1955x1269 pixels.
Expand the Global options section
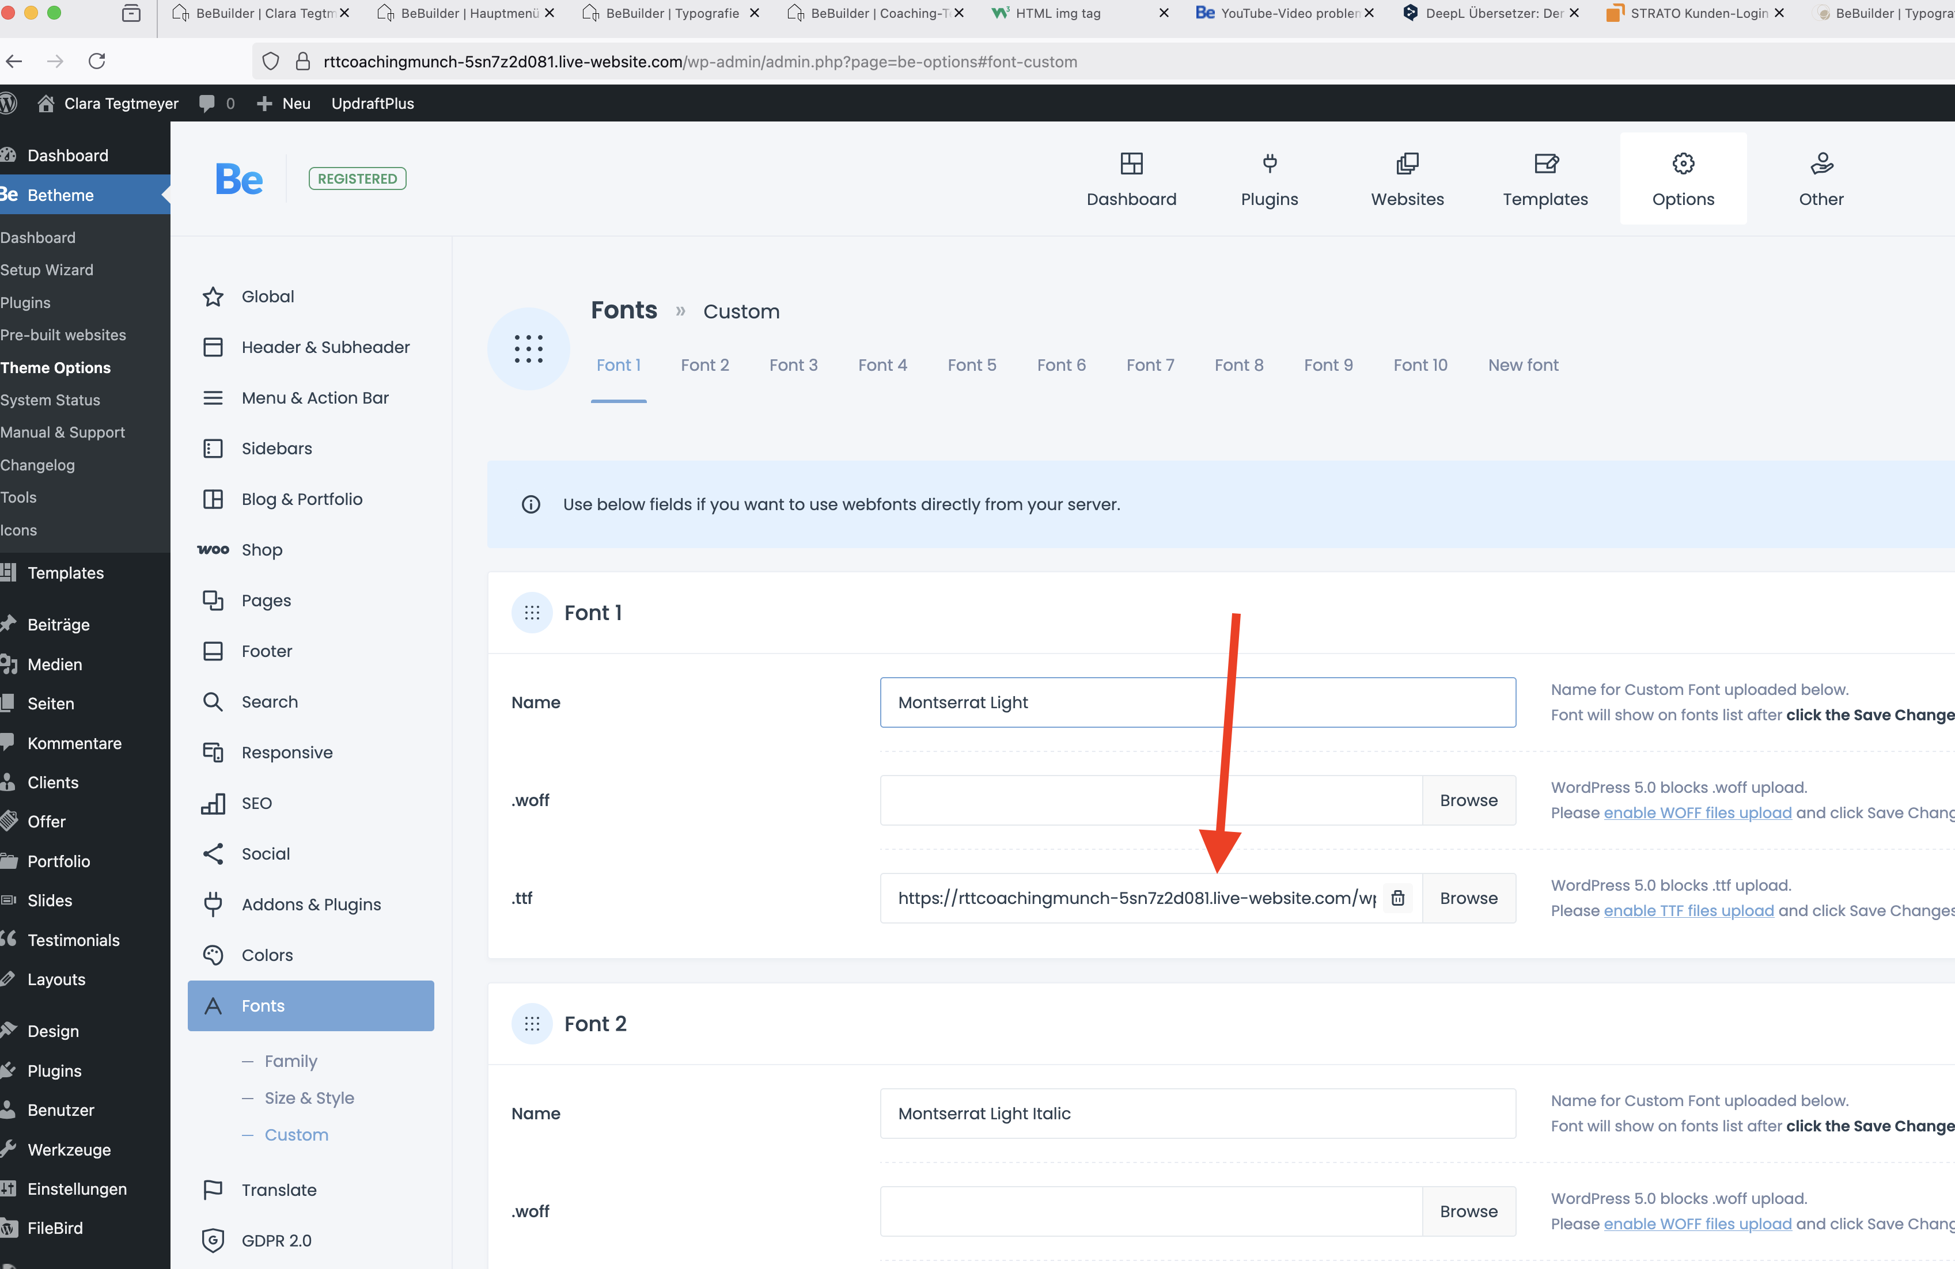point(267,297)
